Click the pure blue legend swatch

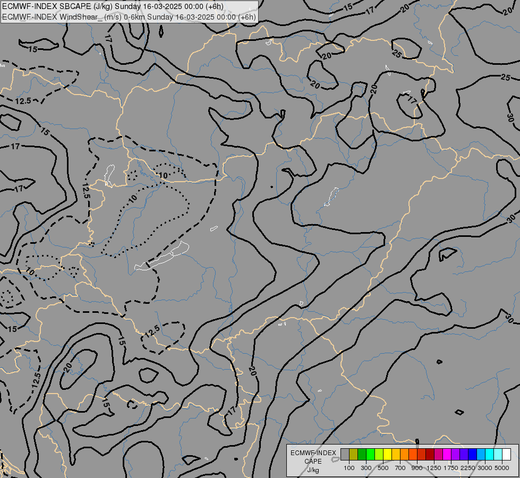(472, 454)
